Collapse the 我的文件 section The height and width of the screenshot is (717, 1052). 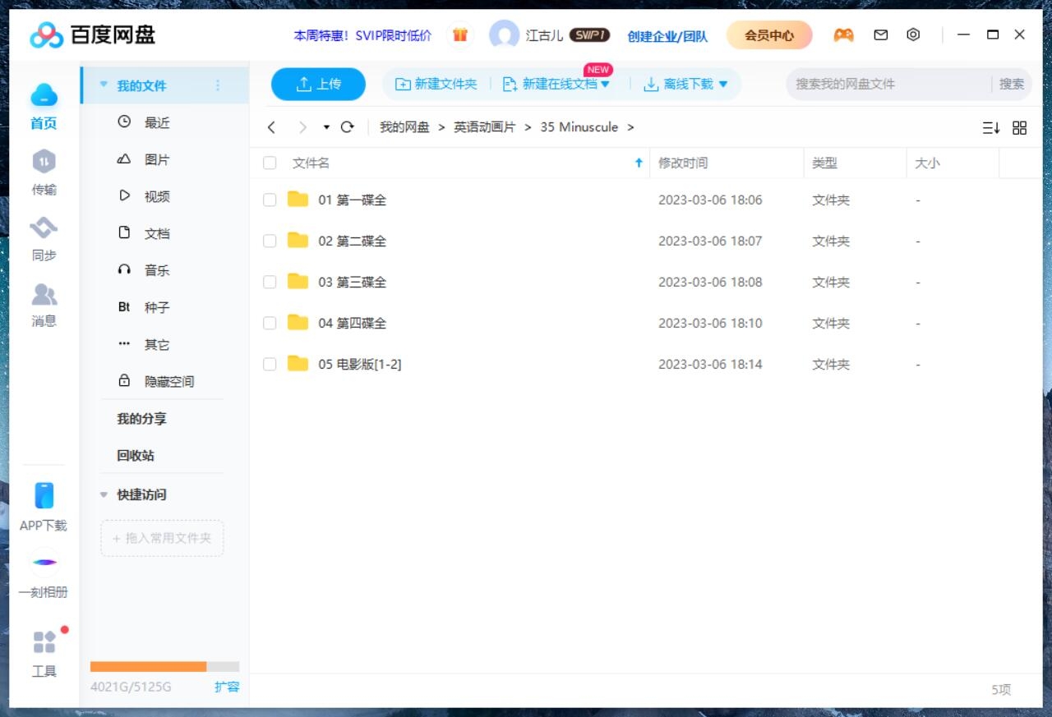click(103, 84)
